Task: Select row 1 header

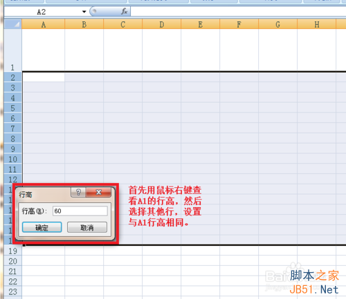Action: pos(13,50)
